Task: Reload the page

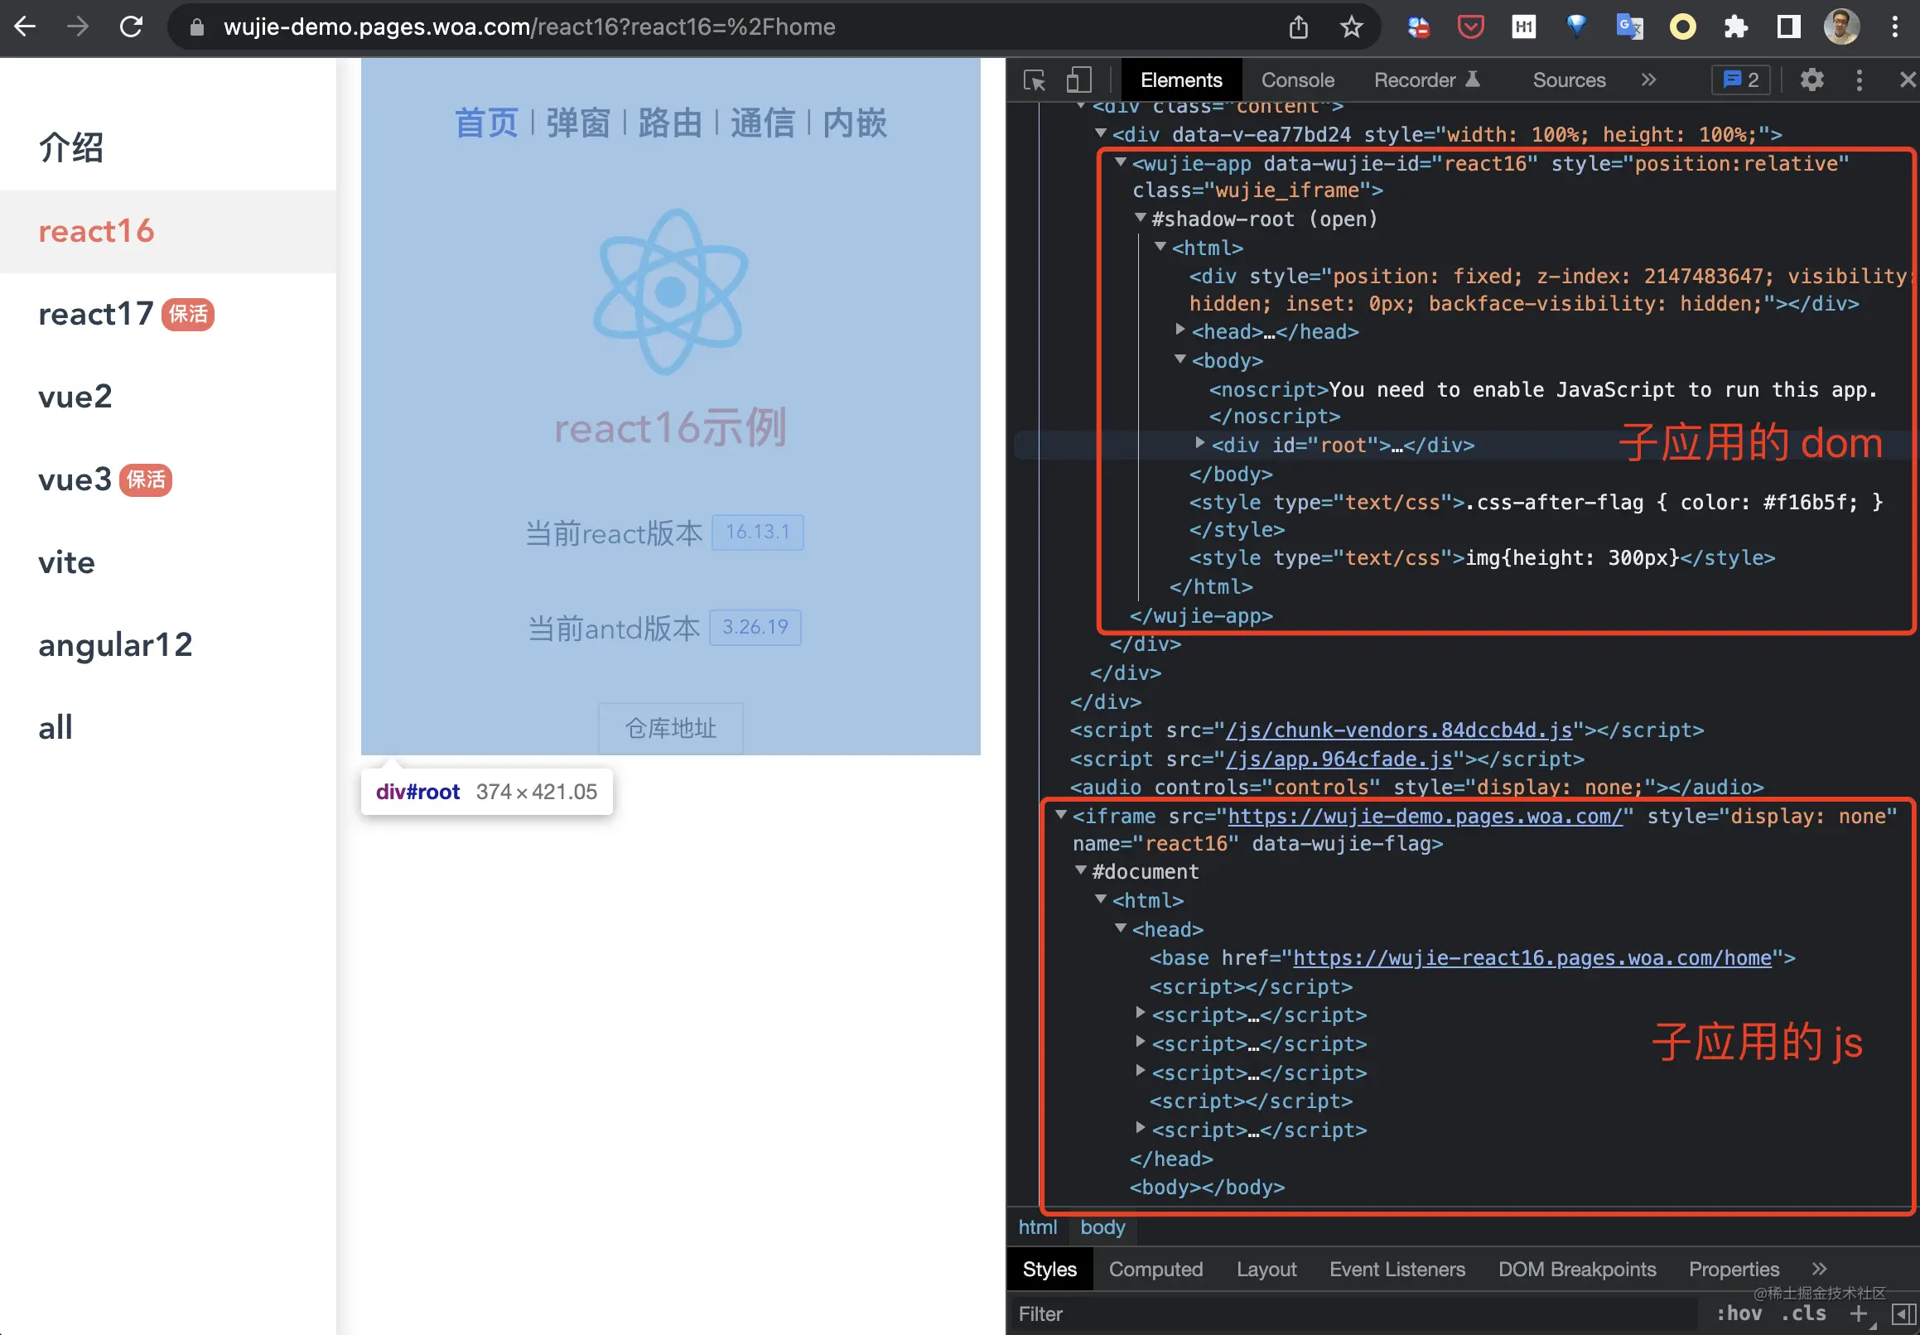Action: (x=132, y=27)
